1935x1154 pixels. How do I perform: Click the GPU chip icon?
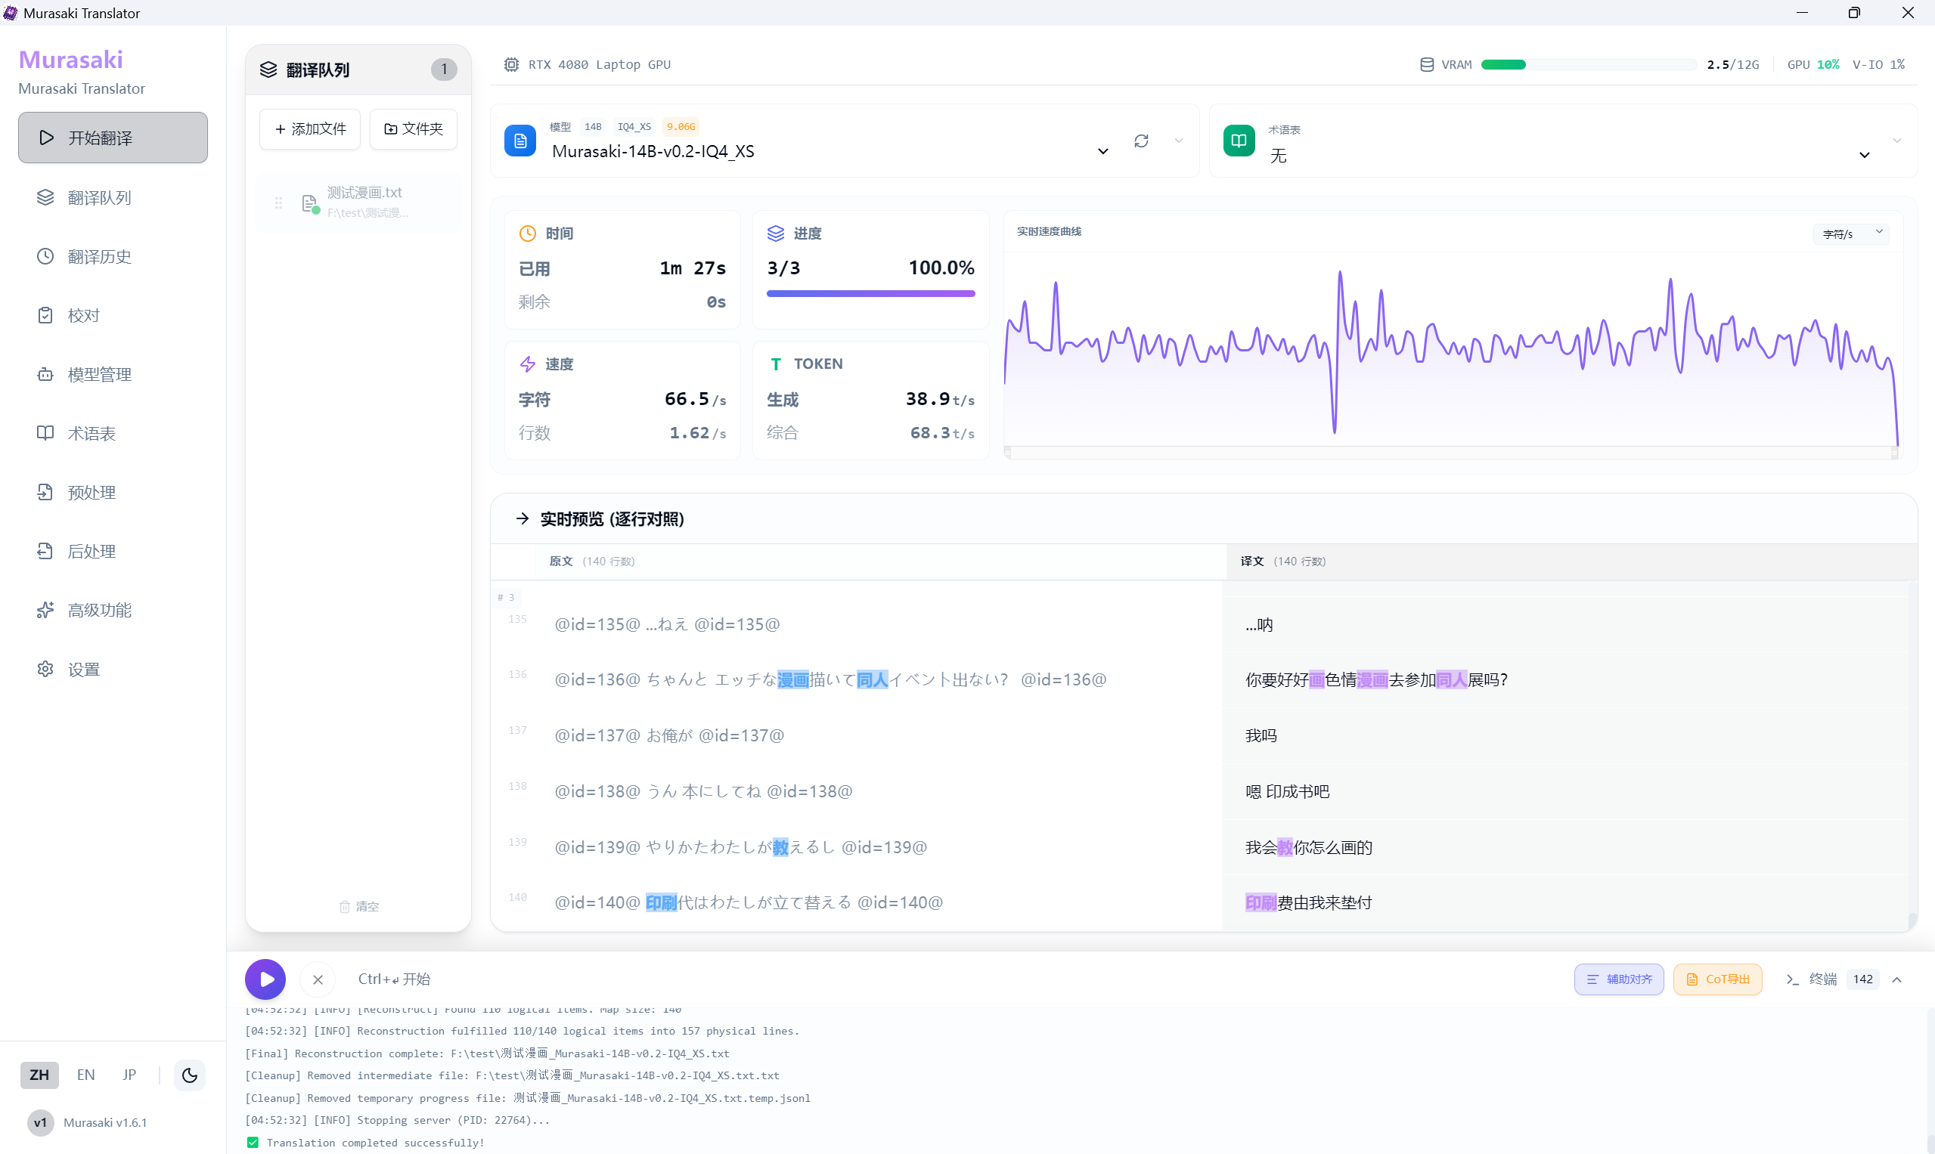tap(511, 64)
